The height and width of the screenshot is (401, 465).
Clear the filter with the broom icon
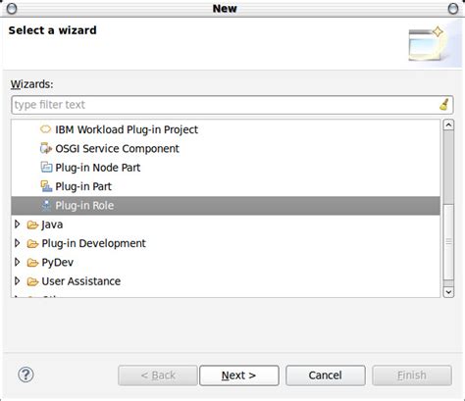(444, 105)
